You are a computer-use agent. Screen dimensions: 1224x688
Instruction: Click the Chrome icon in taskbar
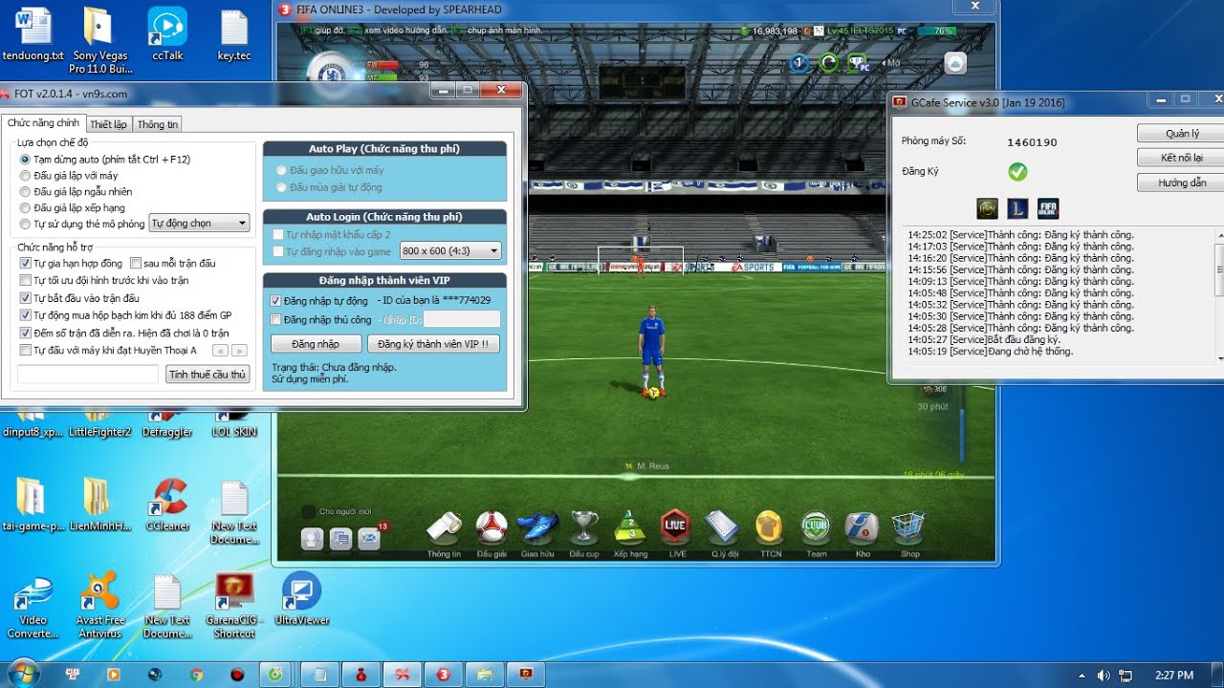(196, 675)
